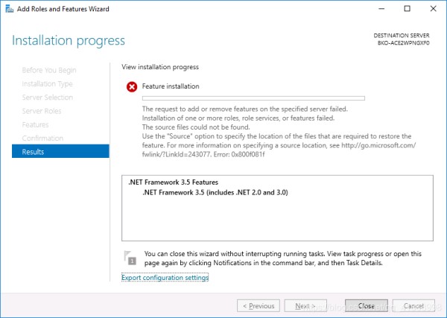This screenshot has width=447, height=318.
Task: Go to Before You Begin step
Action: (49, 70)
